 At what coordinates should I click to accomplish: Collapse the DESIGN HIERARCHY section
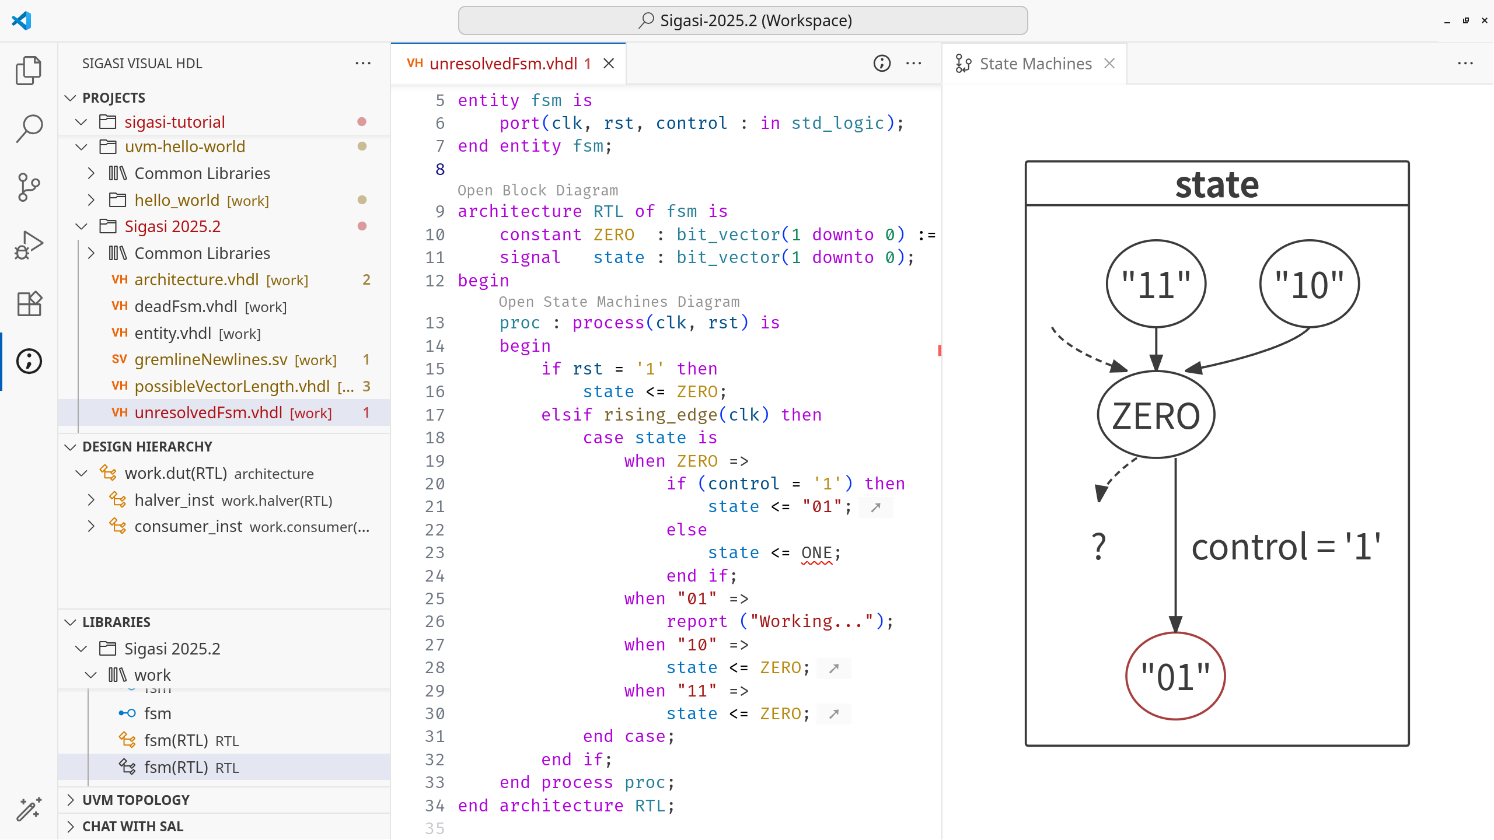point(71,447)
